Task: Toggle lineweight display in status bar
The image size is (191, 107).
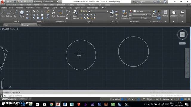Action: pyautogui.click(x=144, y=99)
